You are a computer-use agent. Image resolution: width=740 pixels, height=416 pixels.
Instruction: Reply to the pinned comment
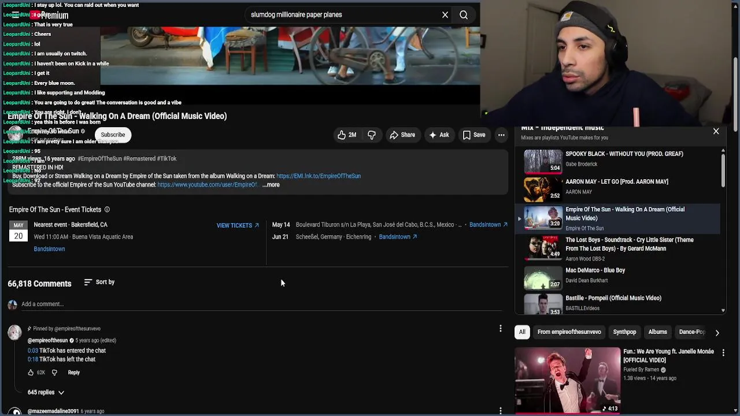coord(73,373)
